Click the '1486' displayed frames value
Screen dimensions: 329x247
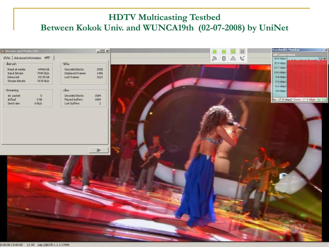point(100,73)
